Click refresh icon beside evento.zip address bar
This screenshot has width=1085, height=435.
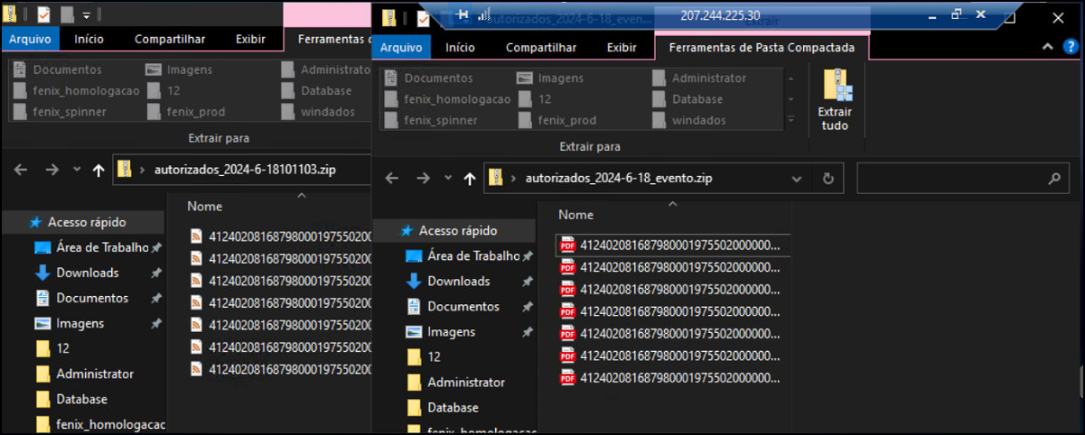pos(828,179)
